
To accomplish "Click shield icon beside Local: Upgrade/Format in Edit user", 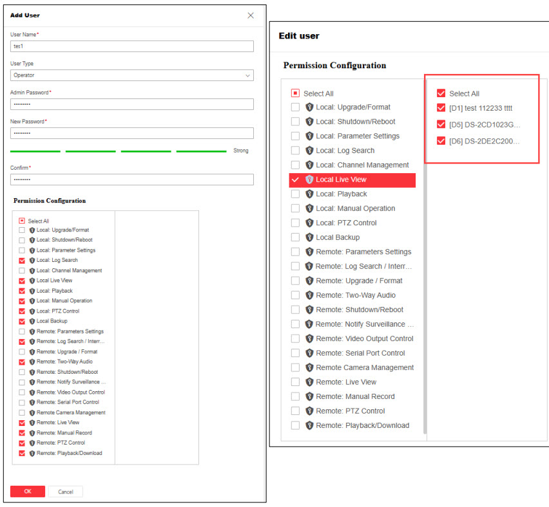I will 309,107.
